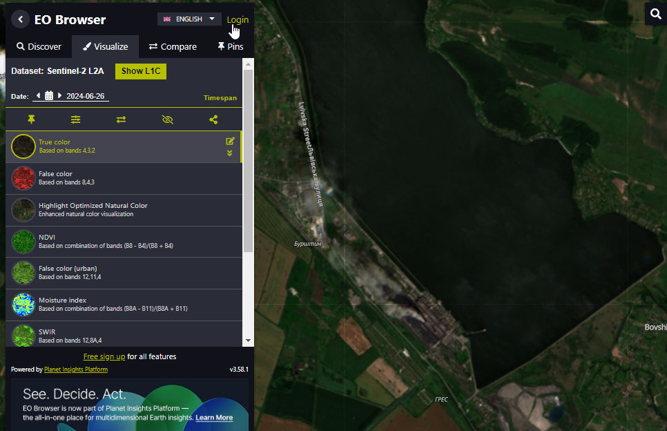Pin the current visualization layer
667x431 pixels.
[x=31, y=119]
